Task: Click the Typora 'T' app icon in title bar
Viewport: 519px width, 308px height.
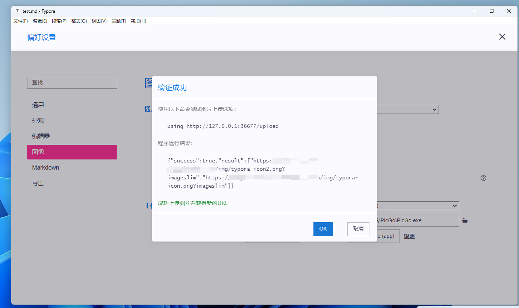Action: click(17, 11)
